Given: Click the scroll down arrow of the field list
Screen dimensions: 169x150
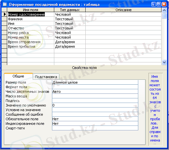Looking at the screenshot, I should point(164,62).
